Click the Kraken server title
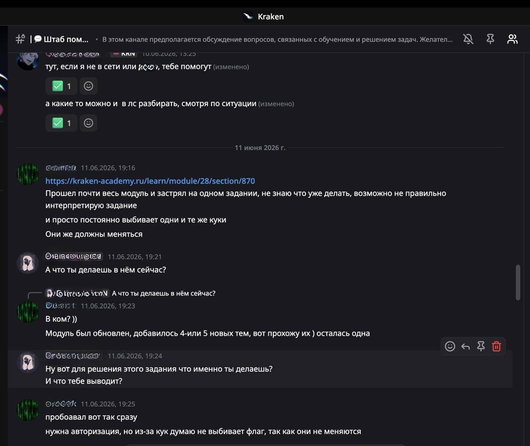 270,17
